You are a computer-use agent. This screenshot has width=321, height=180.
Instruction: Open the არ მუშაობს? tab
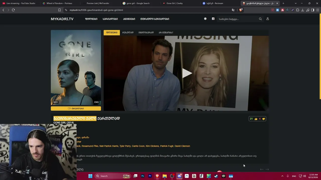pyautogui.click(x=166, y=32)
